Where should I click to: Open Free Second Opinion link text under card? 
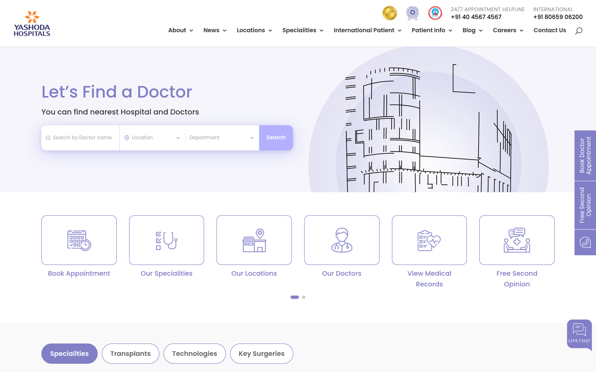click(517, 279)
